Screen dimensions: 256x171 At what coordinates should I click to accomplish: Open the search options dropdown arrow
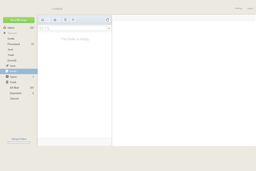109,29
